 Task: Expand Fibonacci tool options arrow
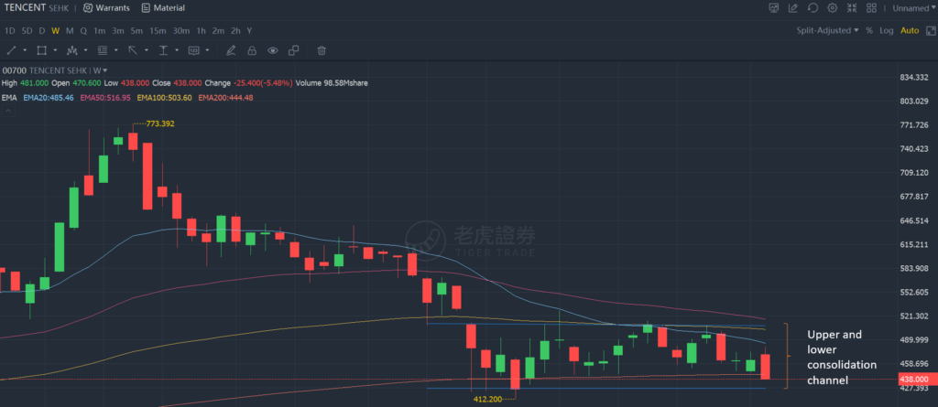115,50
